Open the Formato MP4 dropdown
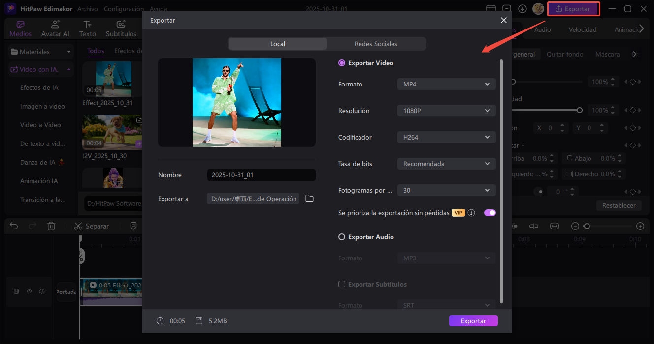 [446, 84]
